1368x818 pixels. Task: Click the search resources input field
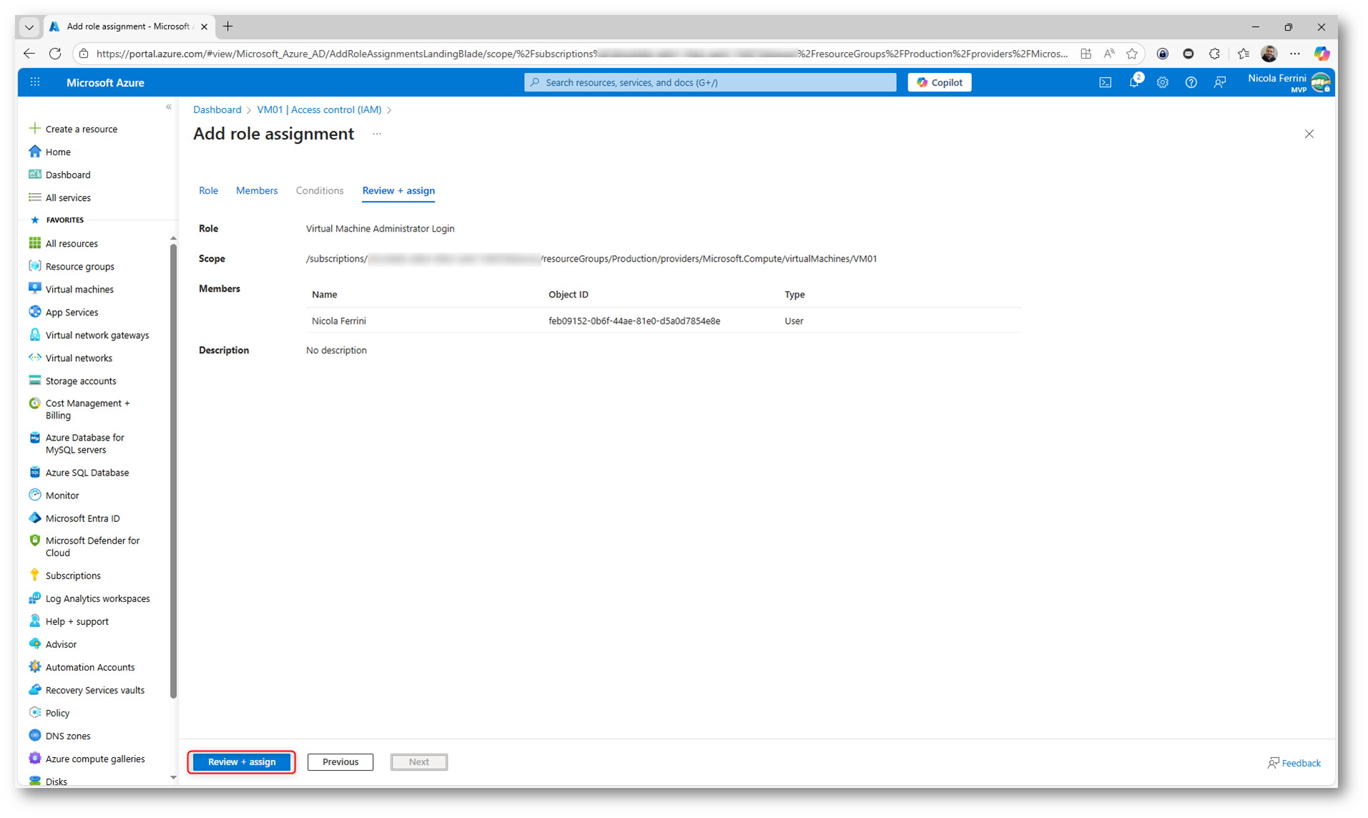point(709,82)
